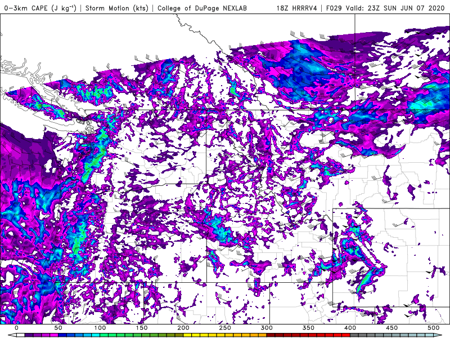
Task: Click the 'Storm Motion (kts)' header label
Action: tap(117, 8)
